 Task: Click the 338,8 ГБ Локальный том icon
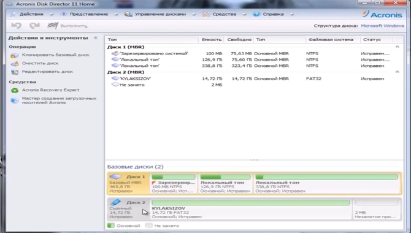click(115, 66)
